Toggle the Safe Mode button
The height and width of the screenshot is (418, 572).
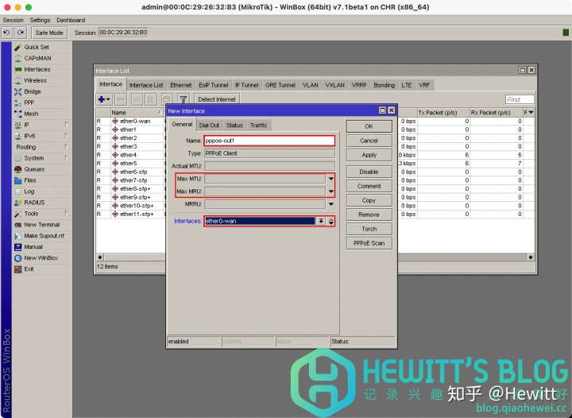(x=49, y=33)
